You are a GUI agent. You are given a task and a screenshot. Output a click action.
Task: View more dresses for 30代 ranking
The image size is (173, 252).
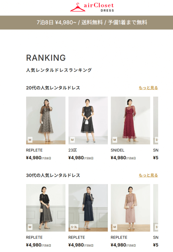148,175
